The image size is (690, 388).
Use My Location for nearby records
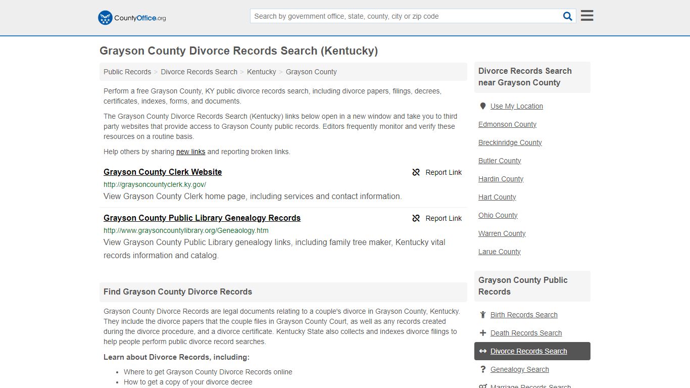(517, 106)
